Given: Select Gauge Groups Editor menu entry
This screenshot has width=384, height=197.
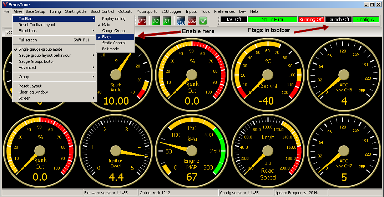Looking at the screenshot, I should pyautogui.click(x=36, y=61).
